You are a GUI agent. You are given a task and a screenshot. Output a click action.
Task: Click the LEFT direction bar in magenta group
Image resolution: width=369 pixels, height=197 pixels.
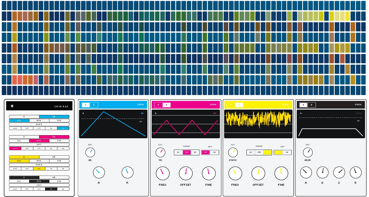(x=39, y=145)
